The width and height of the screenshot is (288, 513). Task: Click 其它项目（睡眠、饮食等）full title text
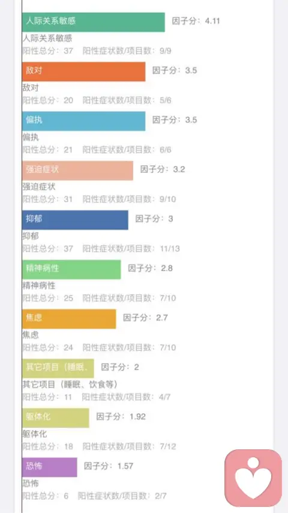[x=70, y=384]
